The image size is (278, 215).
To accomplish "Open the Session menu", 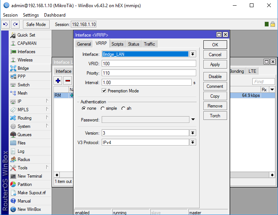I will coord(10,15).
